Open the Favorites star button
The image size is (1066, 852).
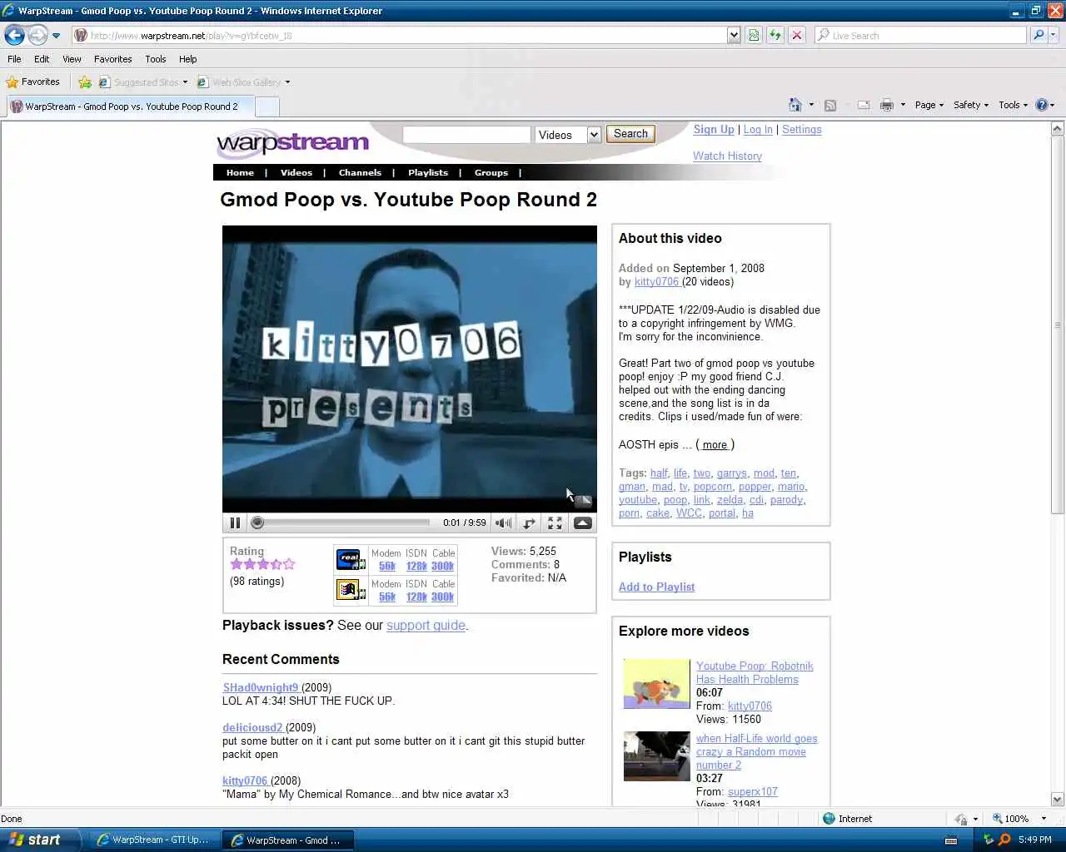33,82
